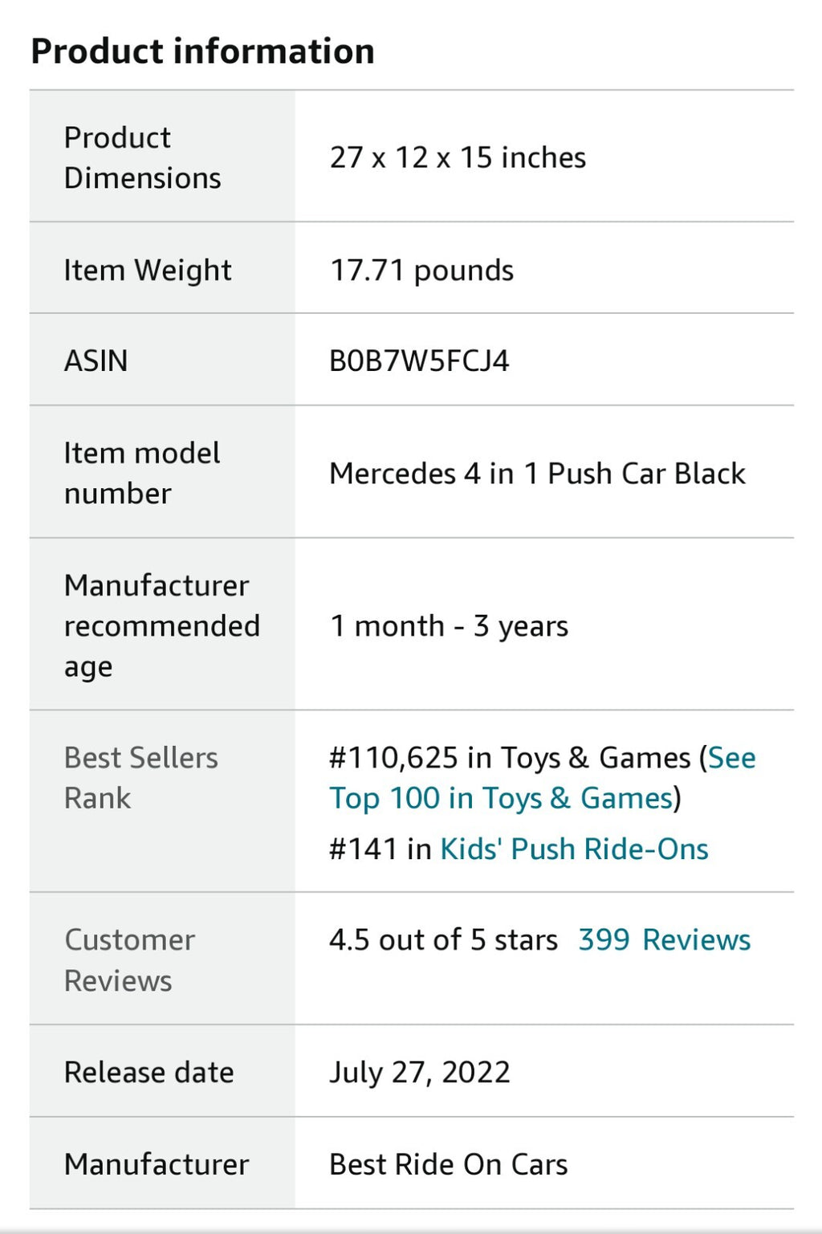Image resolution: width=822 pixels, height=1234 pixels.
Task: Click the Release date label
Action: pyautogui.click(x=149, y=1072)
